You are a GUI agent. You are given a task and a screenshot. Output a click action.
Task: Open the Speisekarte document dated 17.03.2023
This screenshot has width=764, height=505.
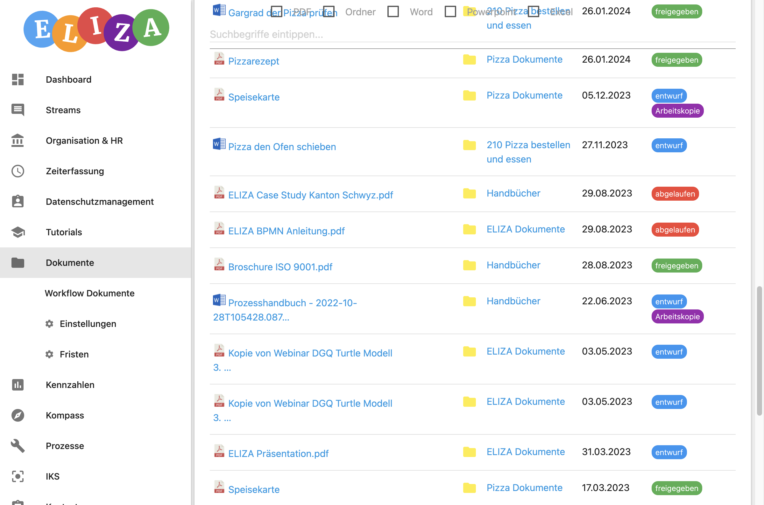click(x=254, y=490)
